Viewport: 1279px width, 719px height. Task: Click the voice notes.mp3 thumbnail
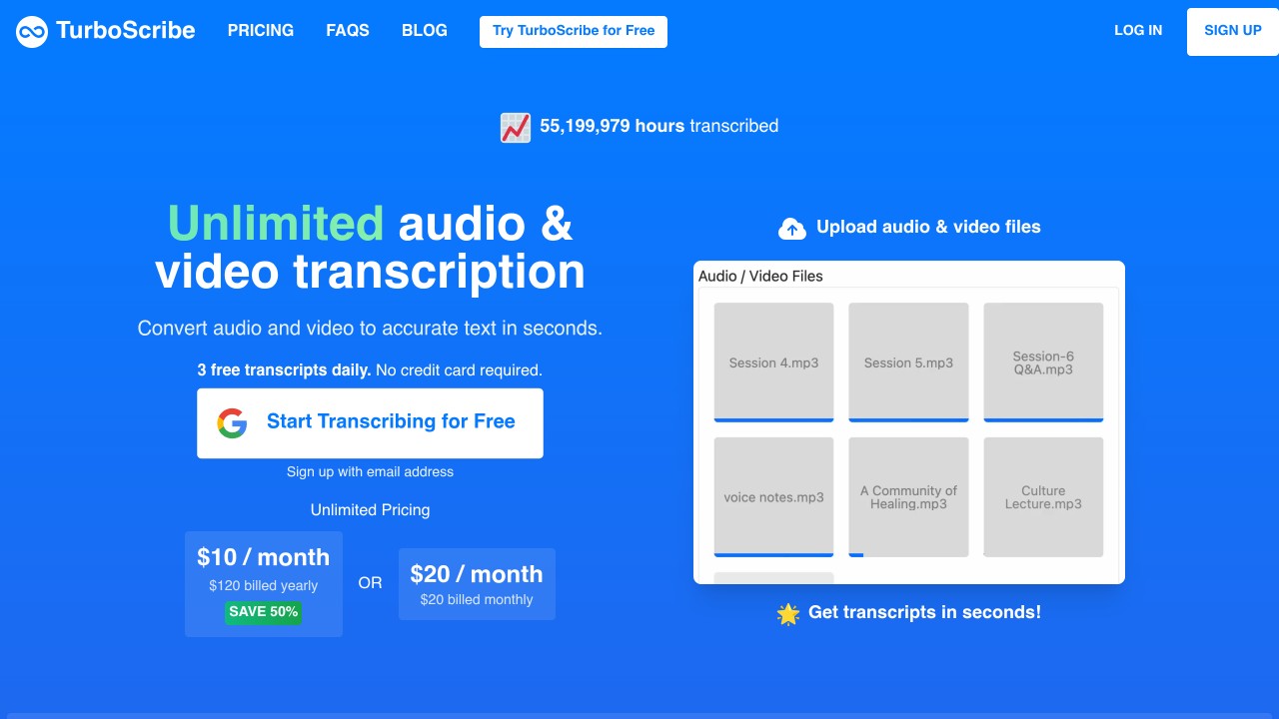click(x=773, y=497)
